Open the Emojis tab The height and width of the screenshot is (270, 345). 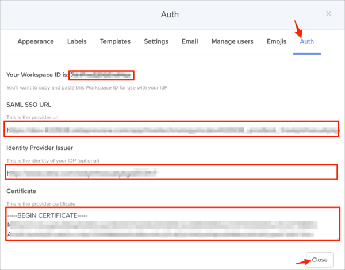tap(277, 41)
